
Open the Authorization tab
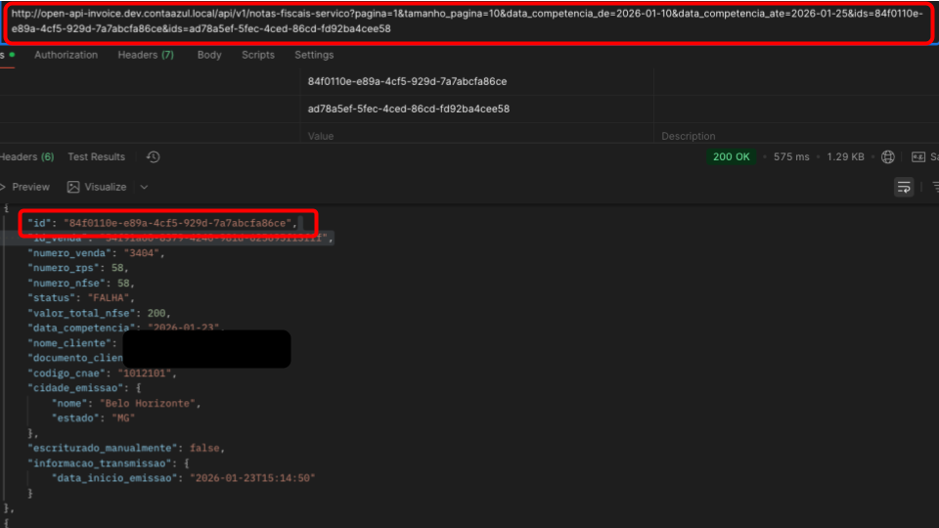click(x=66, y=55)
